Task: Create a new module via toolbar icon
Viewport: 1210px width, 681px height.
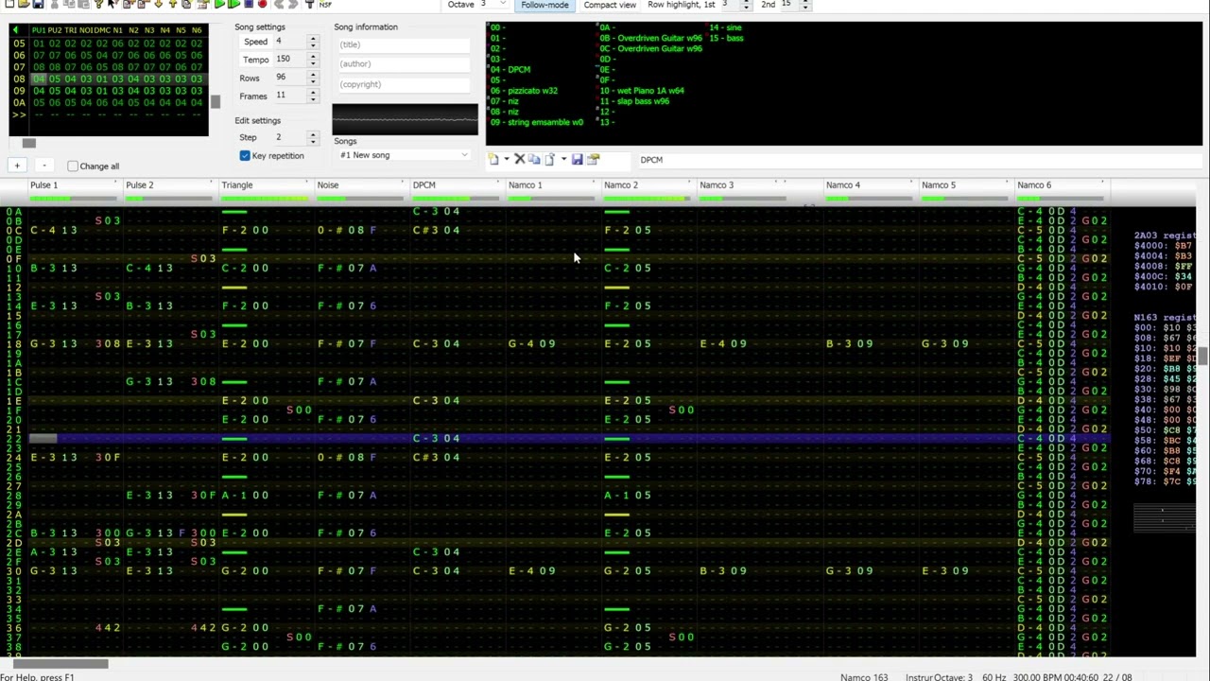Action: point(10,4)
